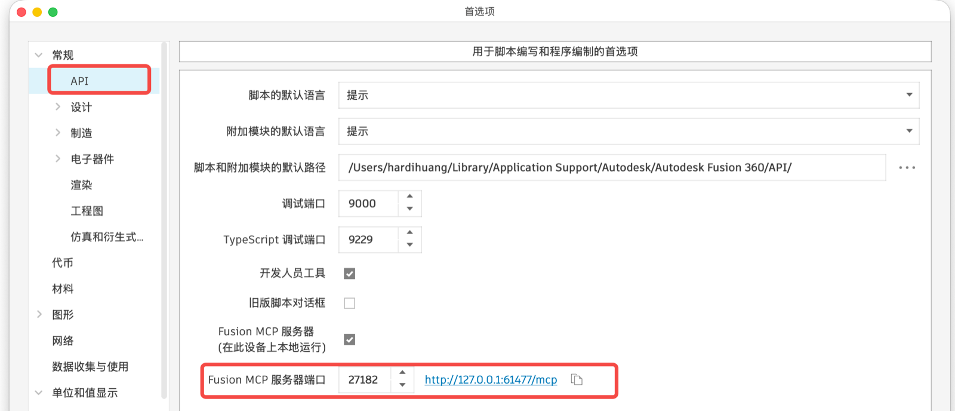This screenshot has width=955, height=411.
Task: Open the http://127.0.0.1:61477/mcp link
Action: coord(491,380)
